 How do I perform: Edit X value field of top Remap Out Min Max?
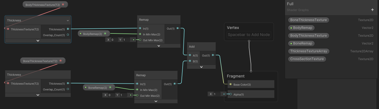114,40
